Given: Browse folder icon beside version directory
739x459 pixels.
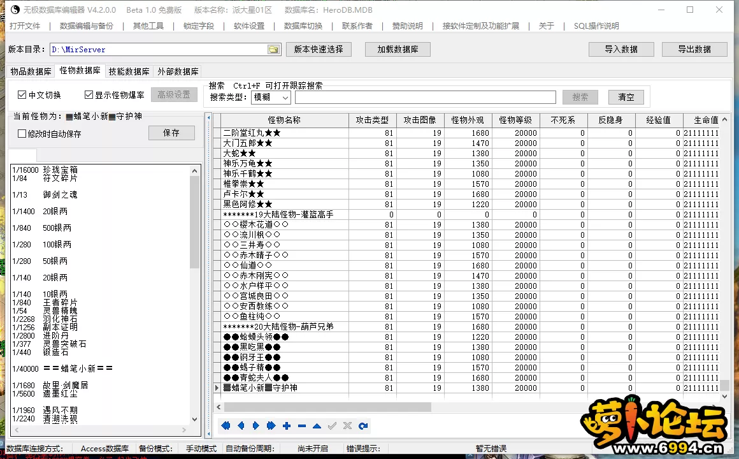Looking at the screenshot, I should click(x=273, y=50).
